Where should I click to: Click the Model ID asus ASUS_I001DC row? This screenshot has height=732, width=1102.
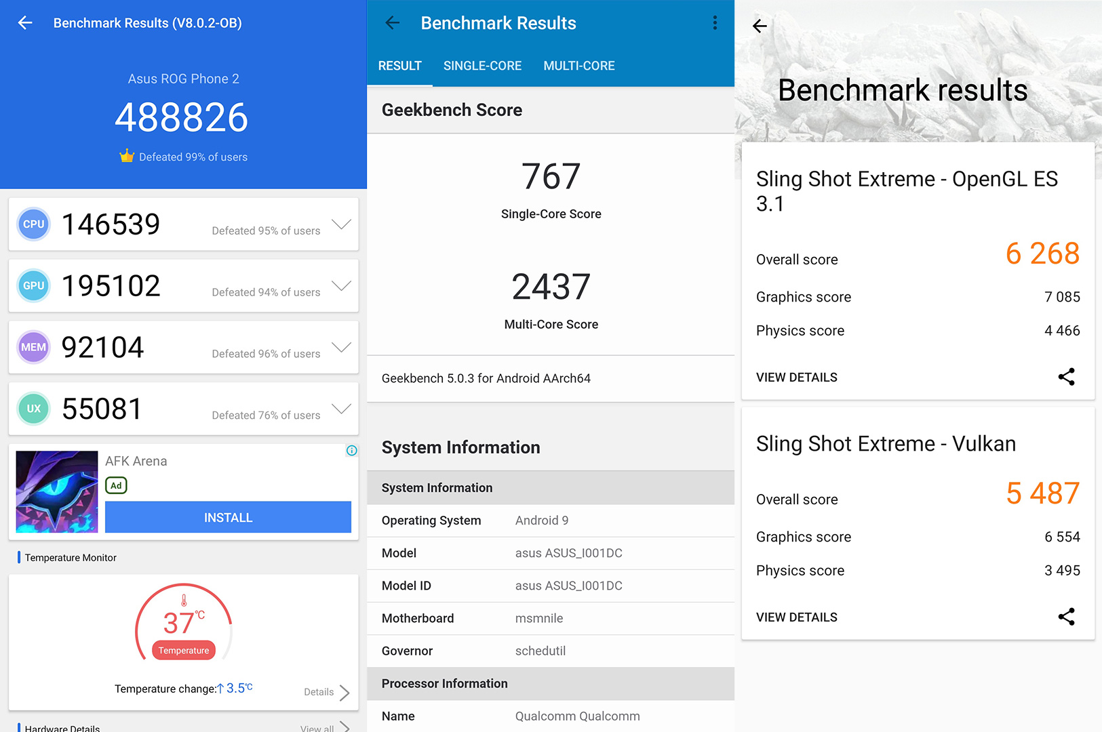pyautogui.click(x=551, y=586)
